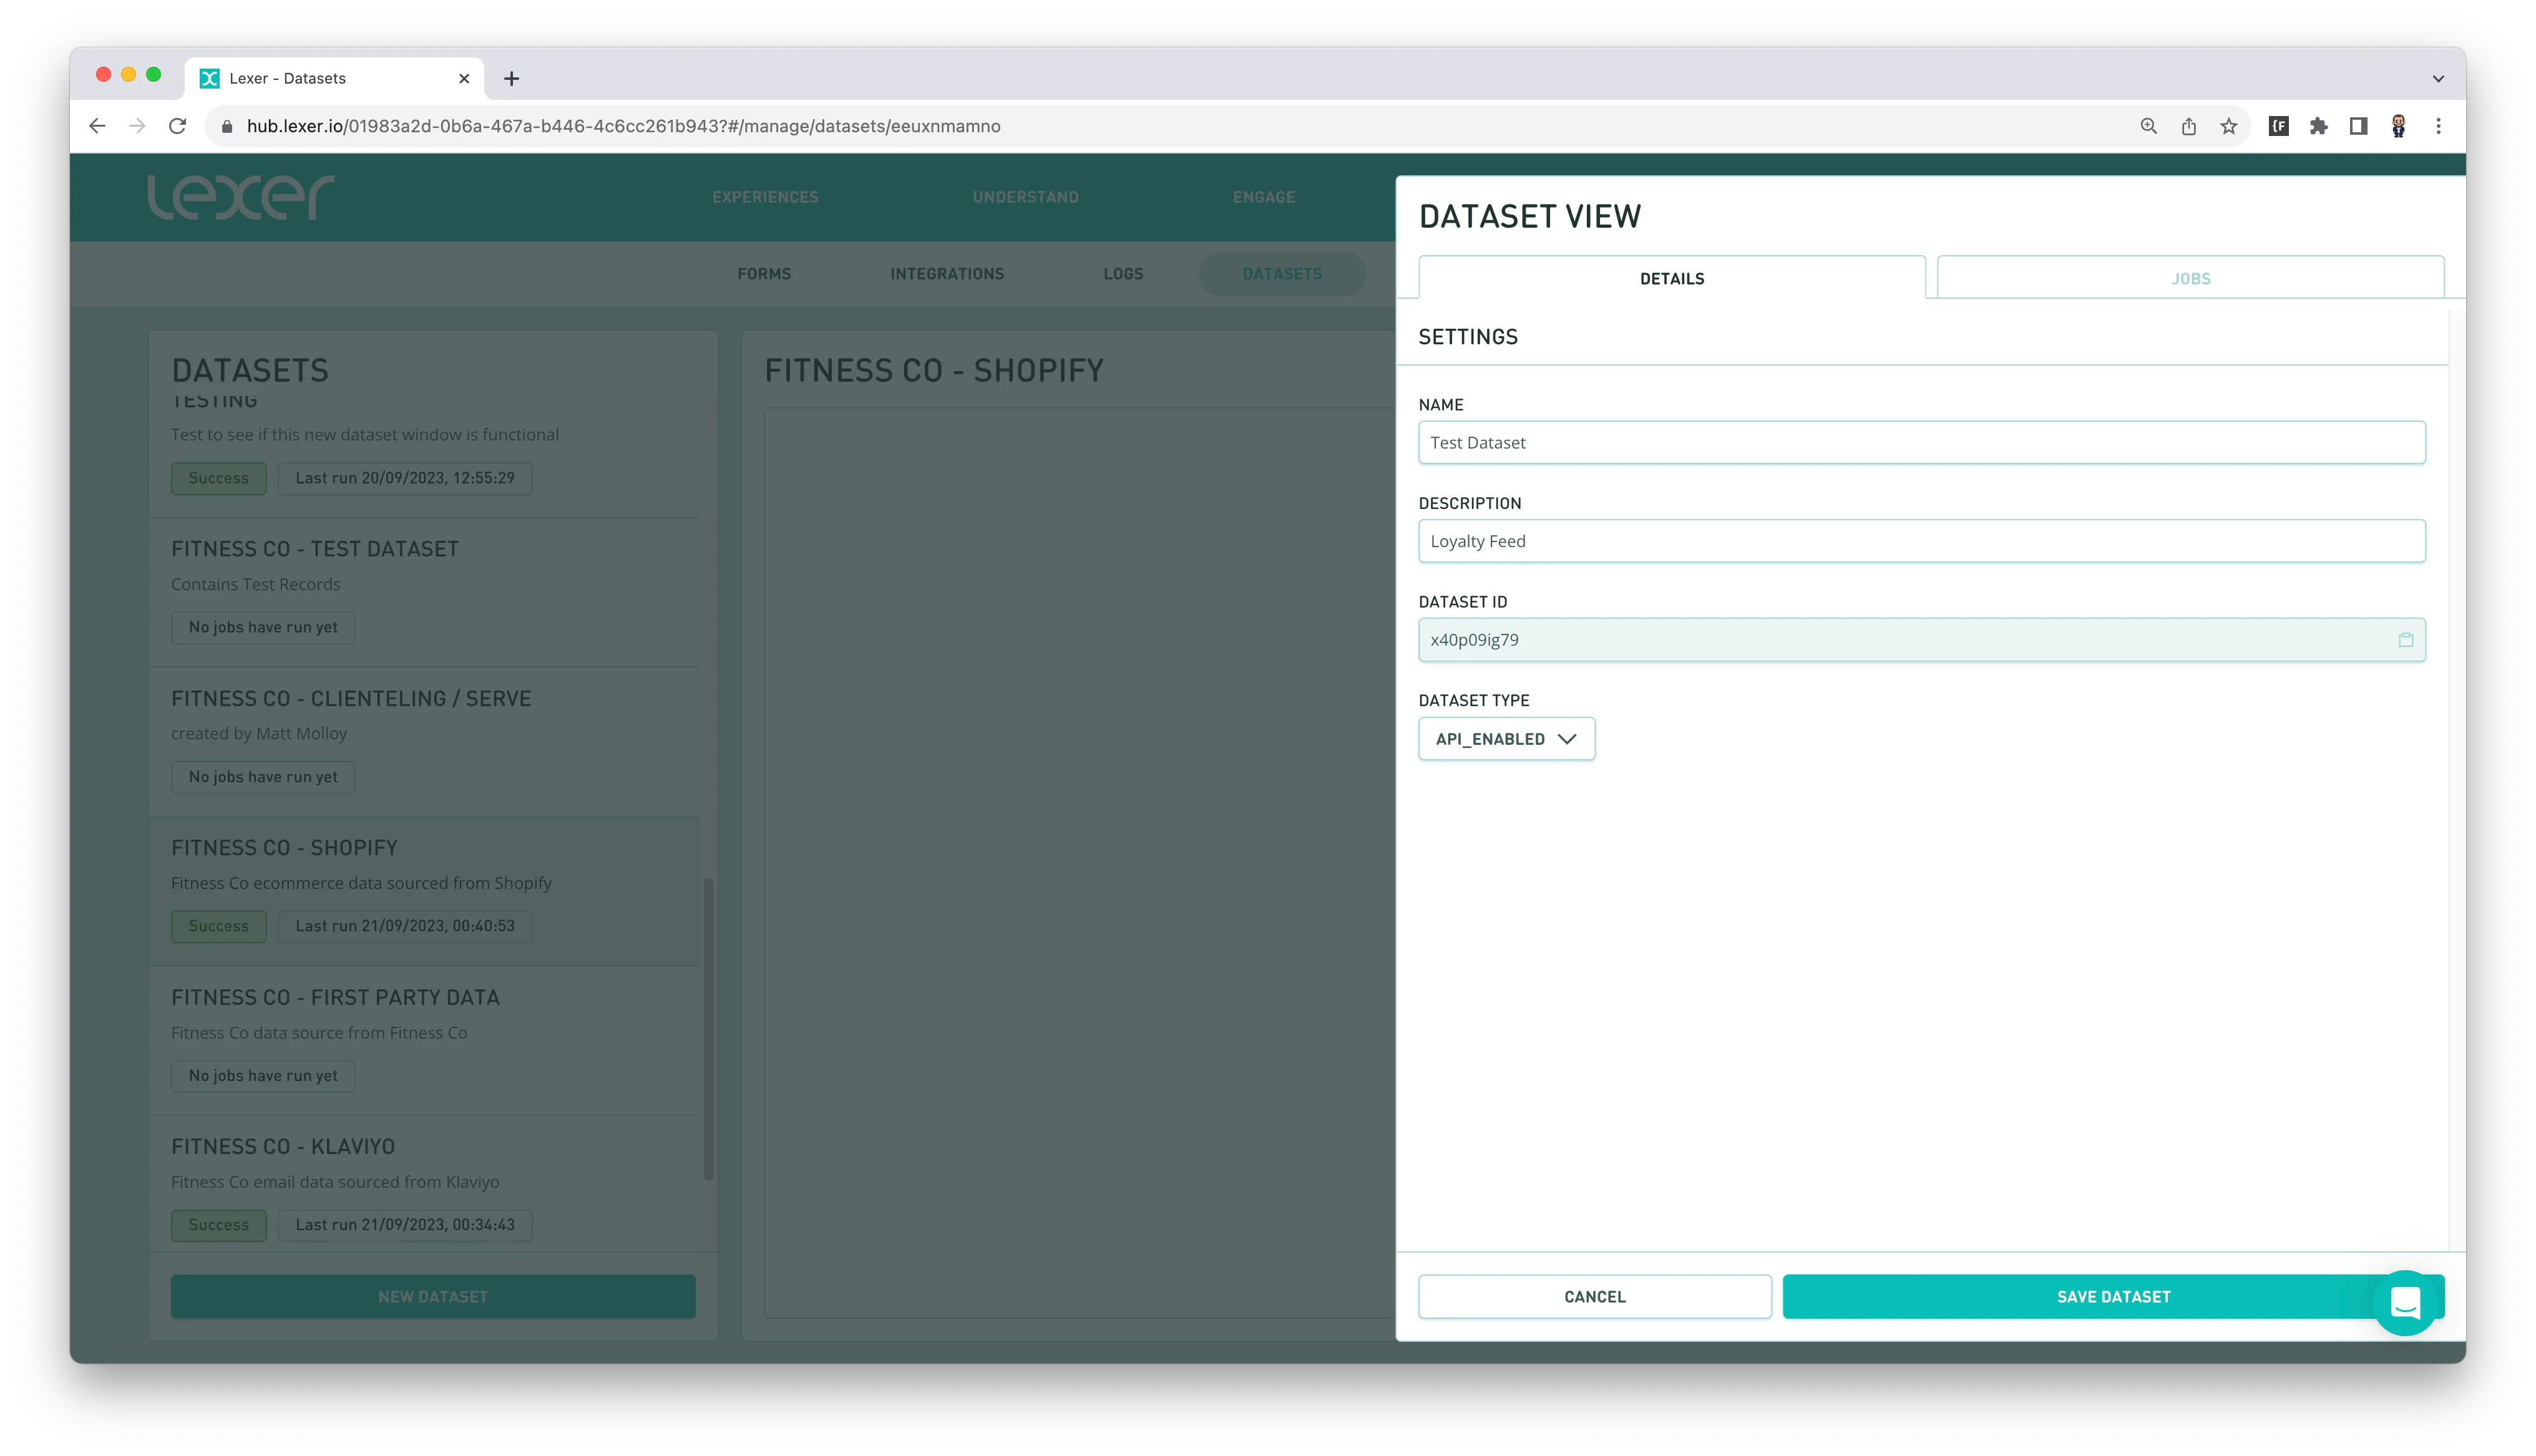The width and height of the screenshot is (2536, 1456).
Task: Switch to the Jobs tab
Action: tap(2190, 278)
